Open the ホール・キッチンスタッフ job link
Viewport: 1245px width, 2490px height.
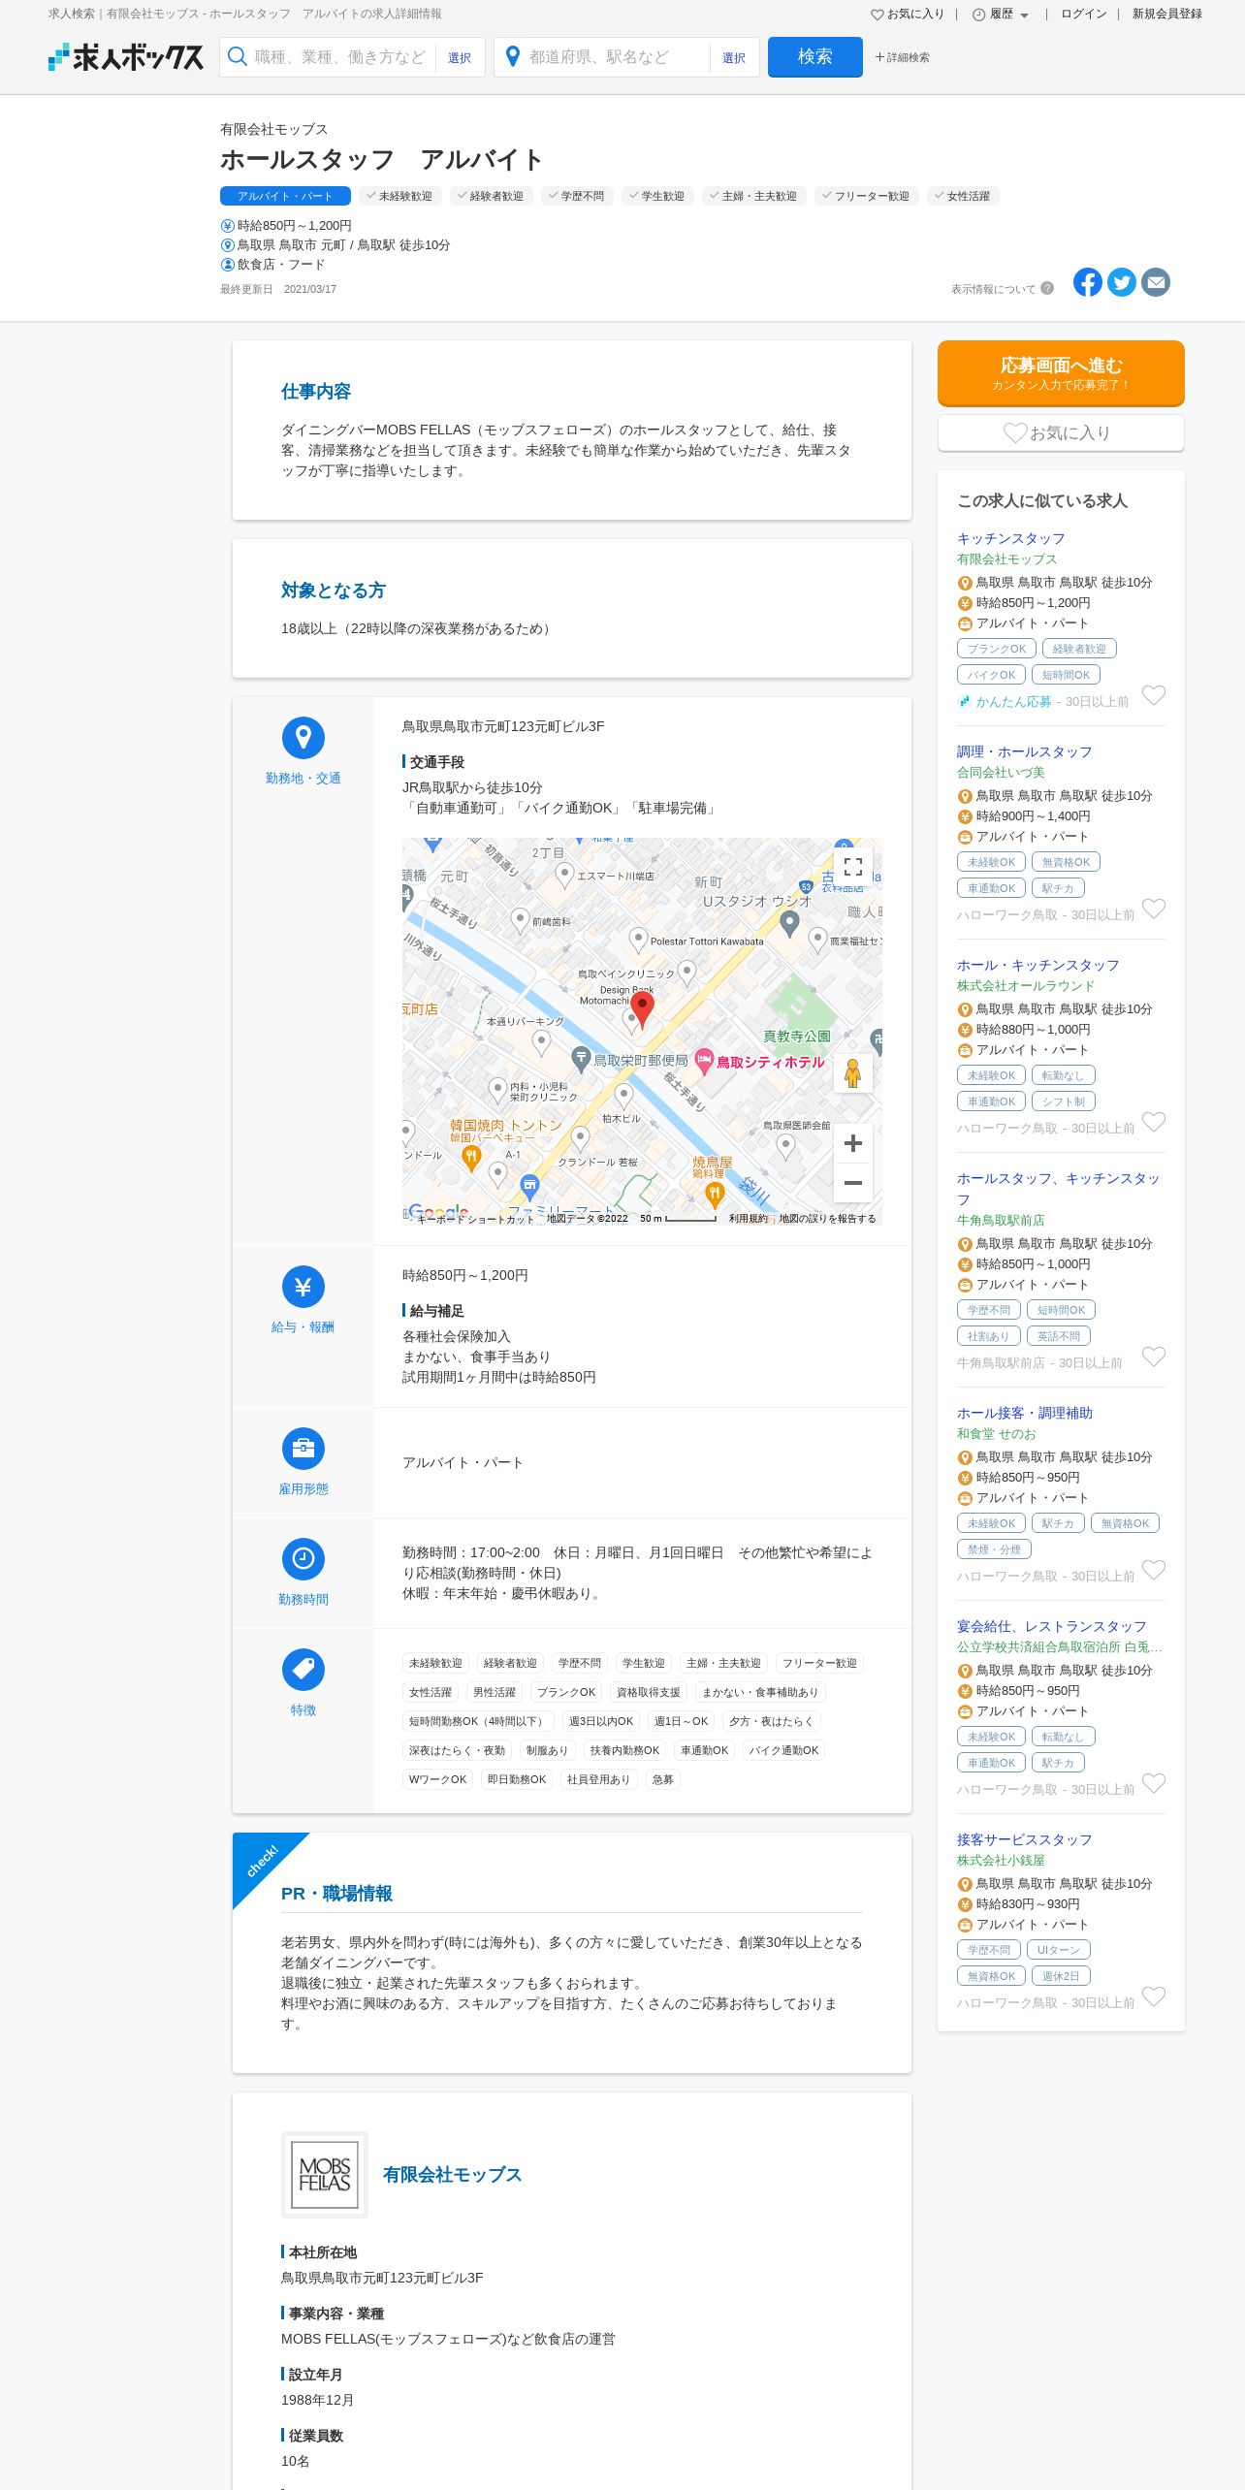[x=1038, y=965]
